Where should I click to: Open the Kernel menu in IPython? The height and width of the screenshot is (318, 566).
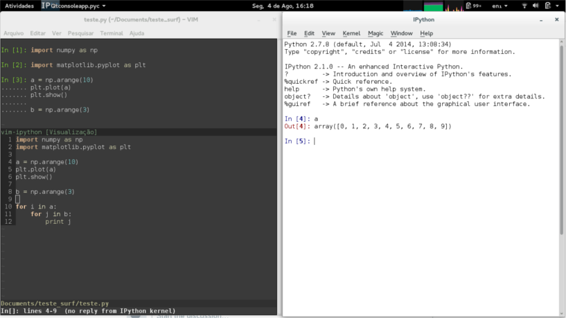pyautogui.click(x=351, y=33)
